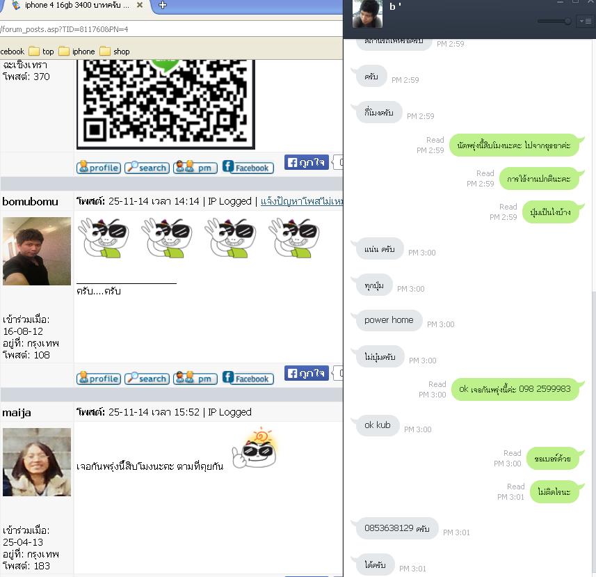596x577 pixels.
Task: Select the 'ไม่บุ๋มครับ' chat message
Action: pos(380,357)
